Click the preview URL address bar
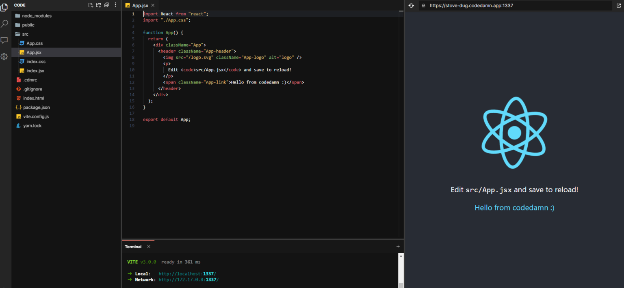The height and width of the screenshot is (288, 624). (487, 5)
